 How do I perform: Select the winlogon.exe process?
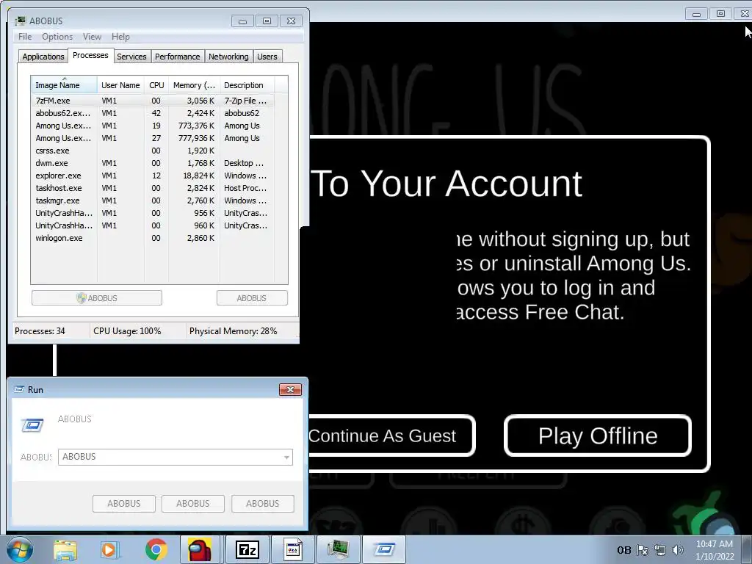coord(153,238)
